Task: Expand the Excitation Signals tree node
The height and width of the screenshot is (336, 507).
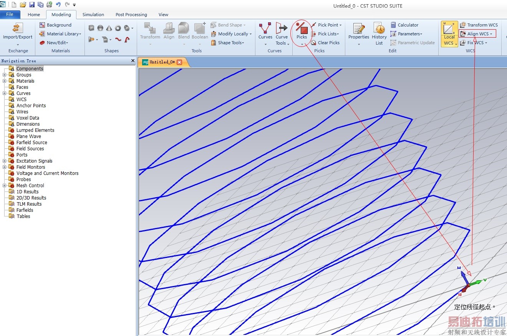Action: pyautogui.click(x=4, y=161)
